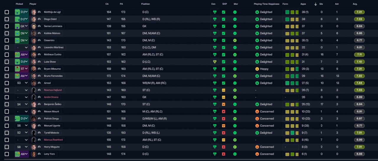Sort by Playing Time Happiness column
Image resolution: width=378 pixels, height=161 pixels.
(x=267, y=4)
